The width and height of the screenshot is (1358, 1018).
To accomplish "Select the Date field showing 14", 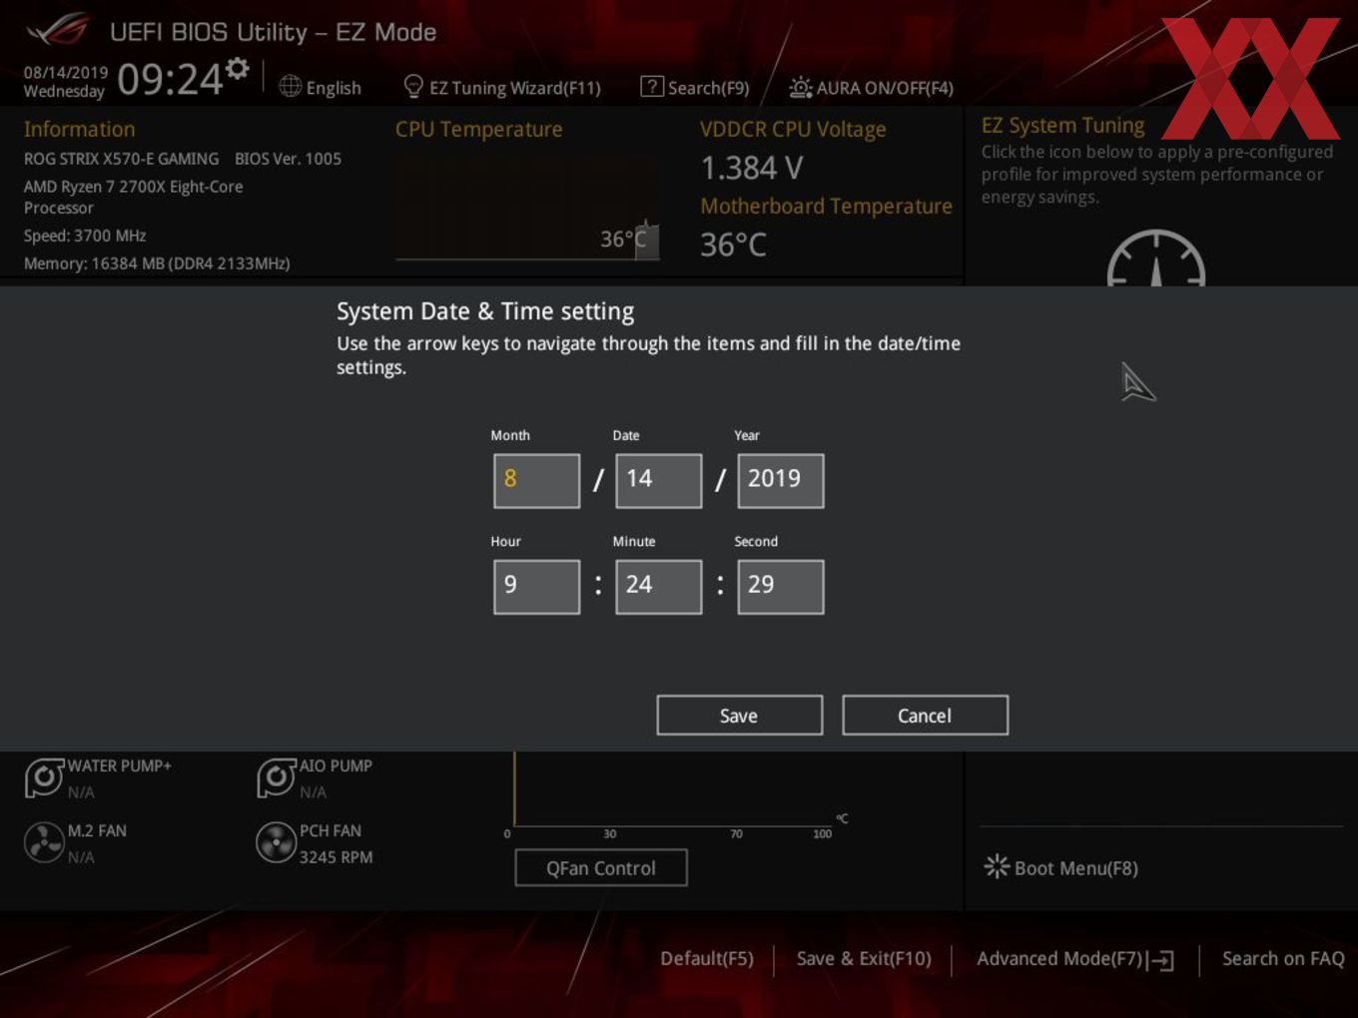I will point(659,481).
